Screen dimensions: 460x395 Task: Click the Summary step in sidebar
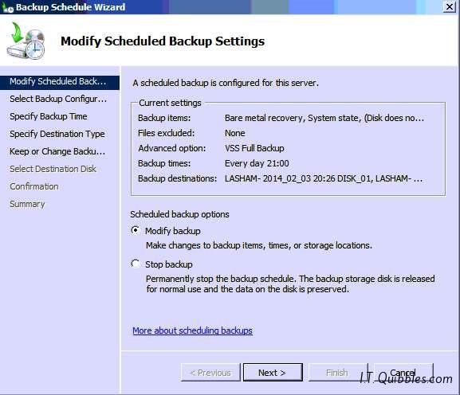[x=27, y=204]
